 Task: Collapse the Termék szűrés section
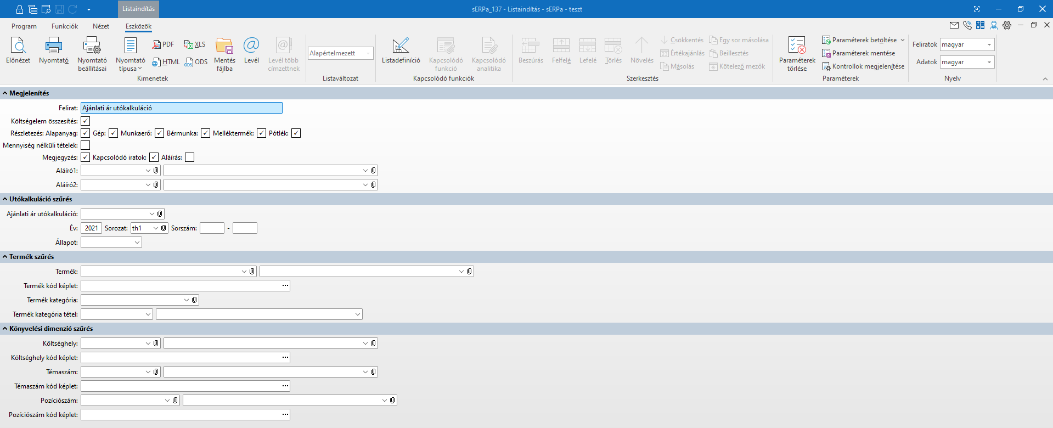tap(5, 257)
